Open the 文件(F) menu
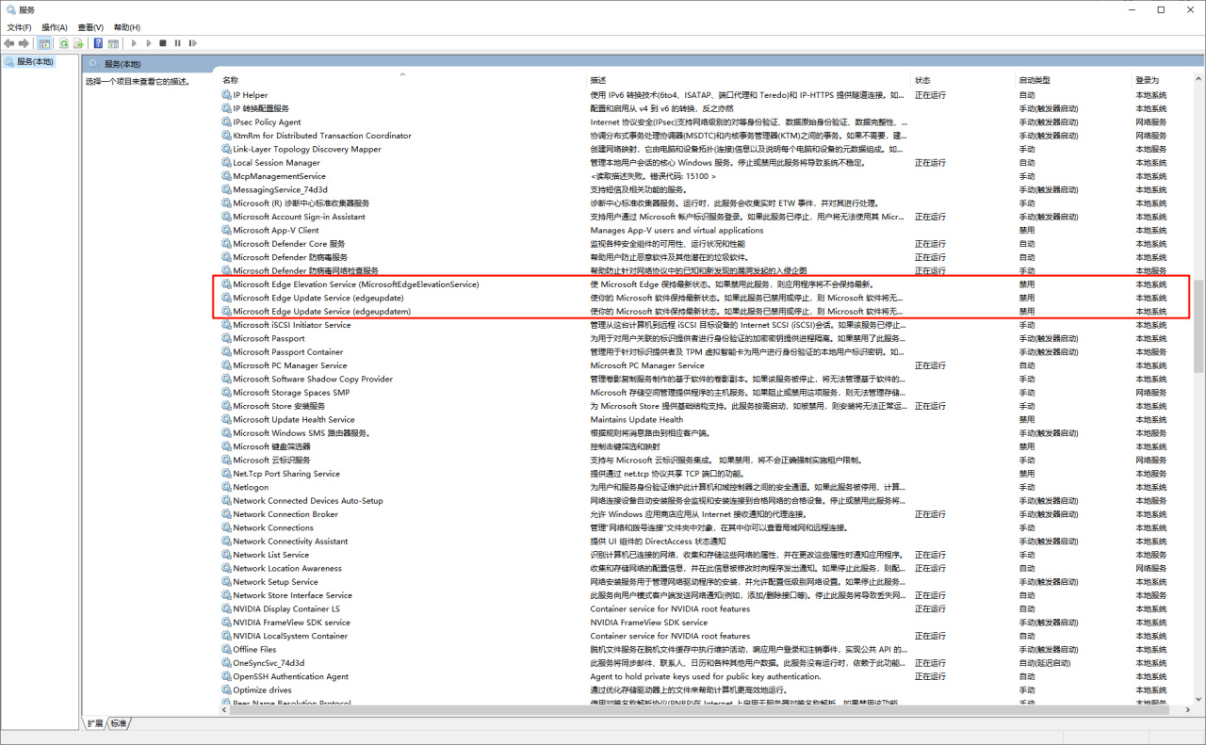 click(19, 27)
